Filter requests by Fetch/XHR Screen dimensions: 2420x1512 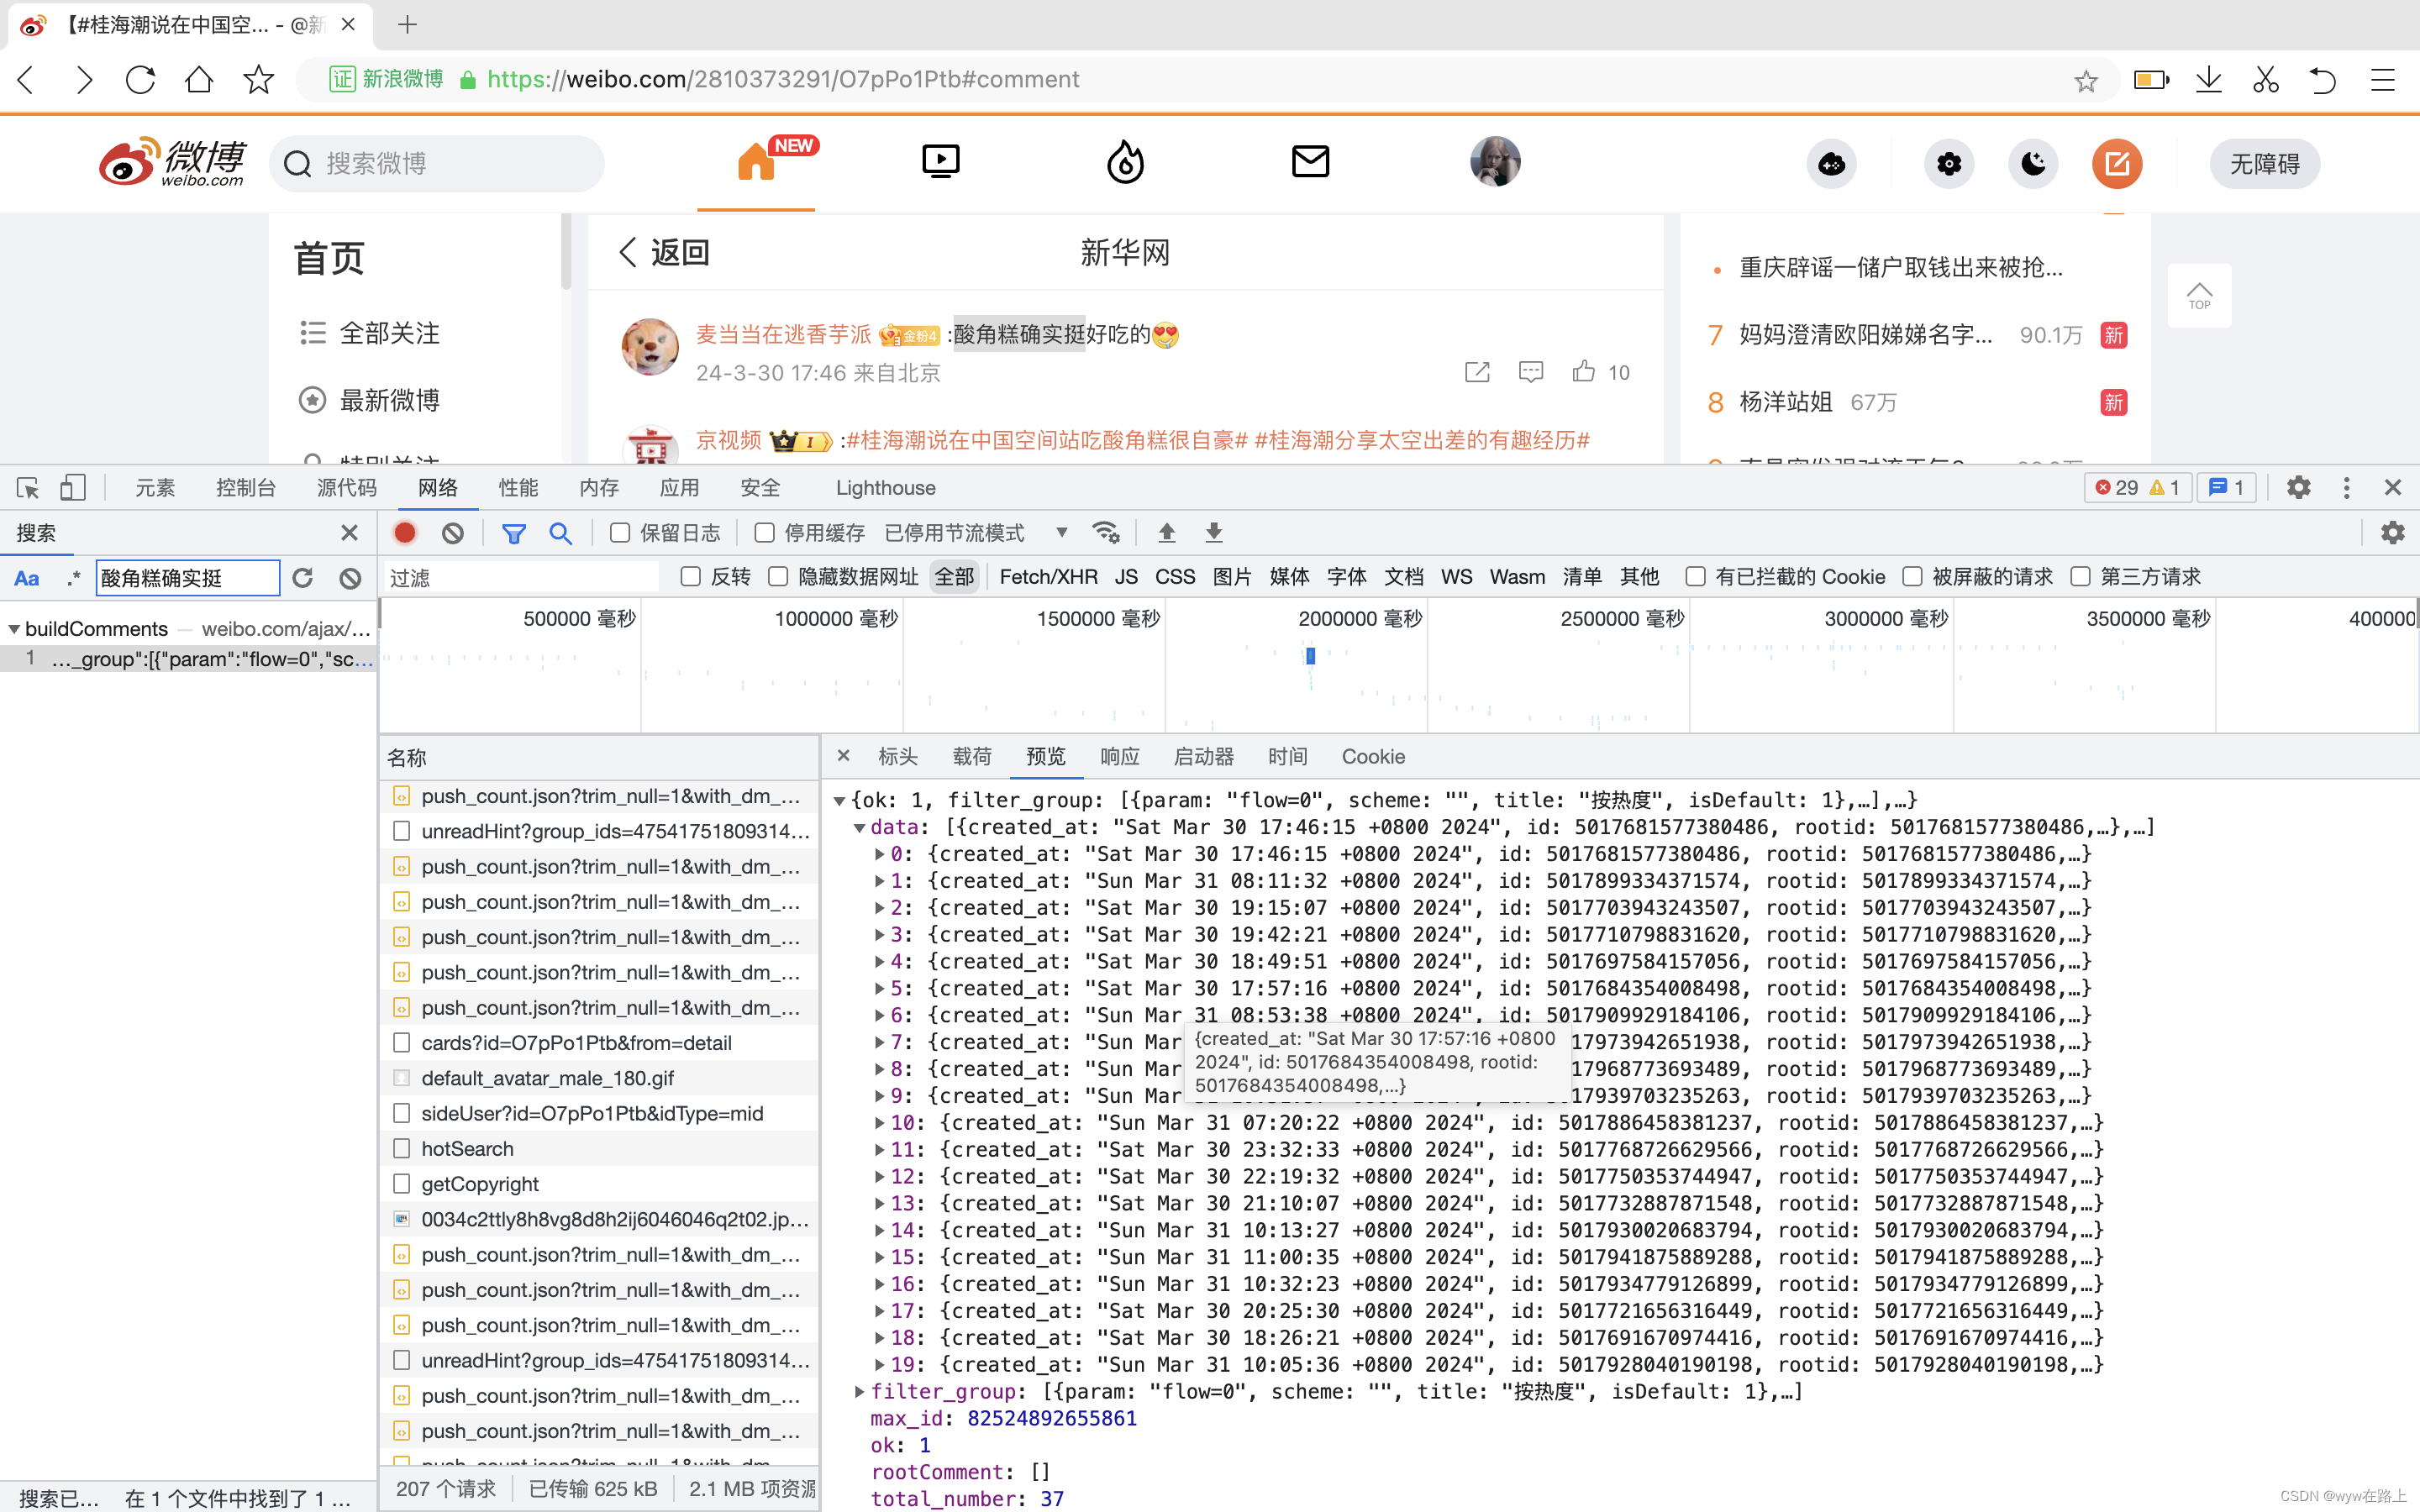coord(1048,577)
